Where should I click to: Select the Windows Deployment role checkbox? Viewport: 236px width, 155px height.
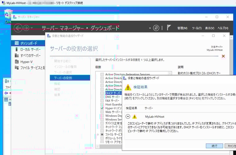[102, 116]
